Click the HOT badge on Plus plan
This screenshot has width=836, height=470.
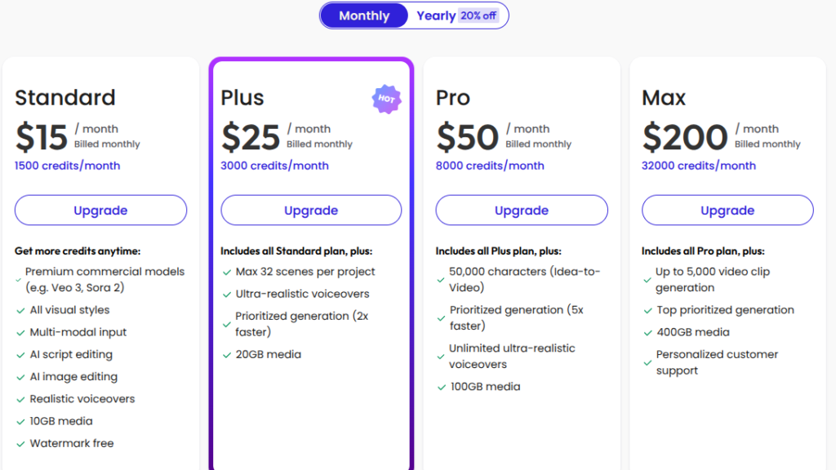[387, 99]
